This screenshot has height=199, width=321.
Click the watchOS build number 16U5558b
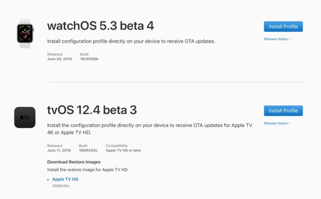coord(89,59)
